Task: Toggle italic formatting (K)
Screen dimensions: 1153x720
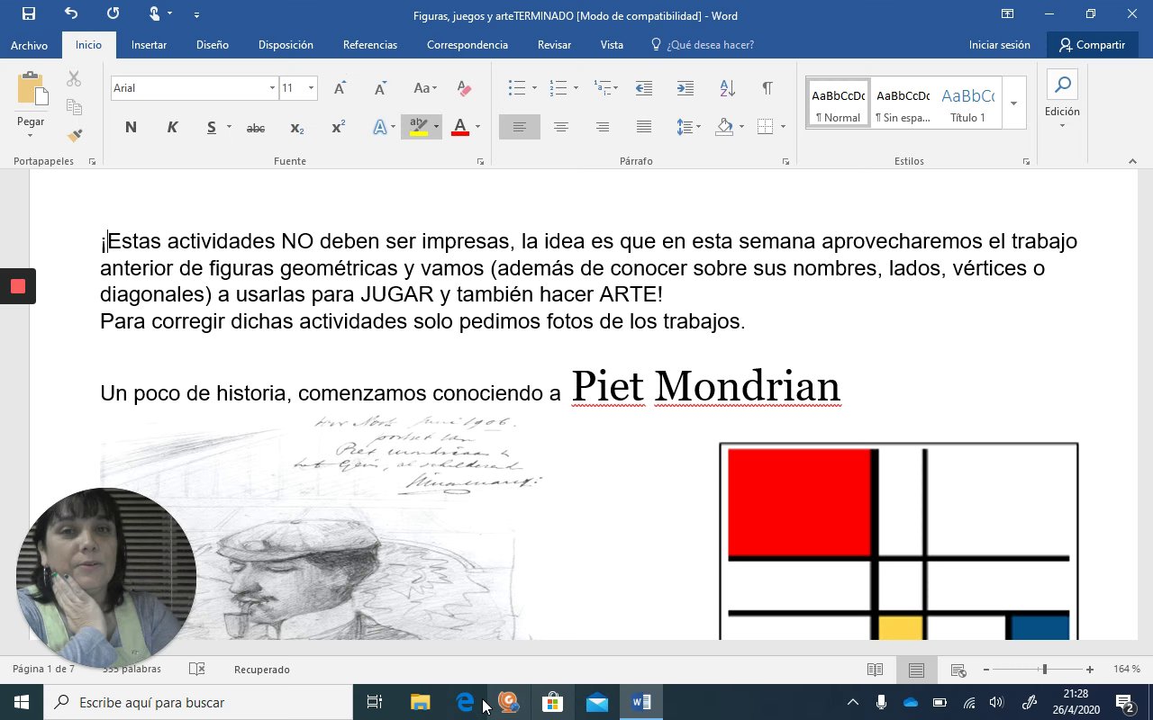Action: pos(172,128)
